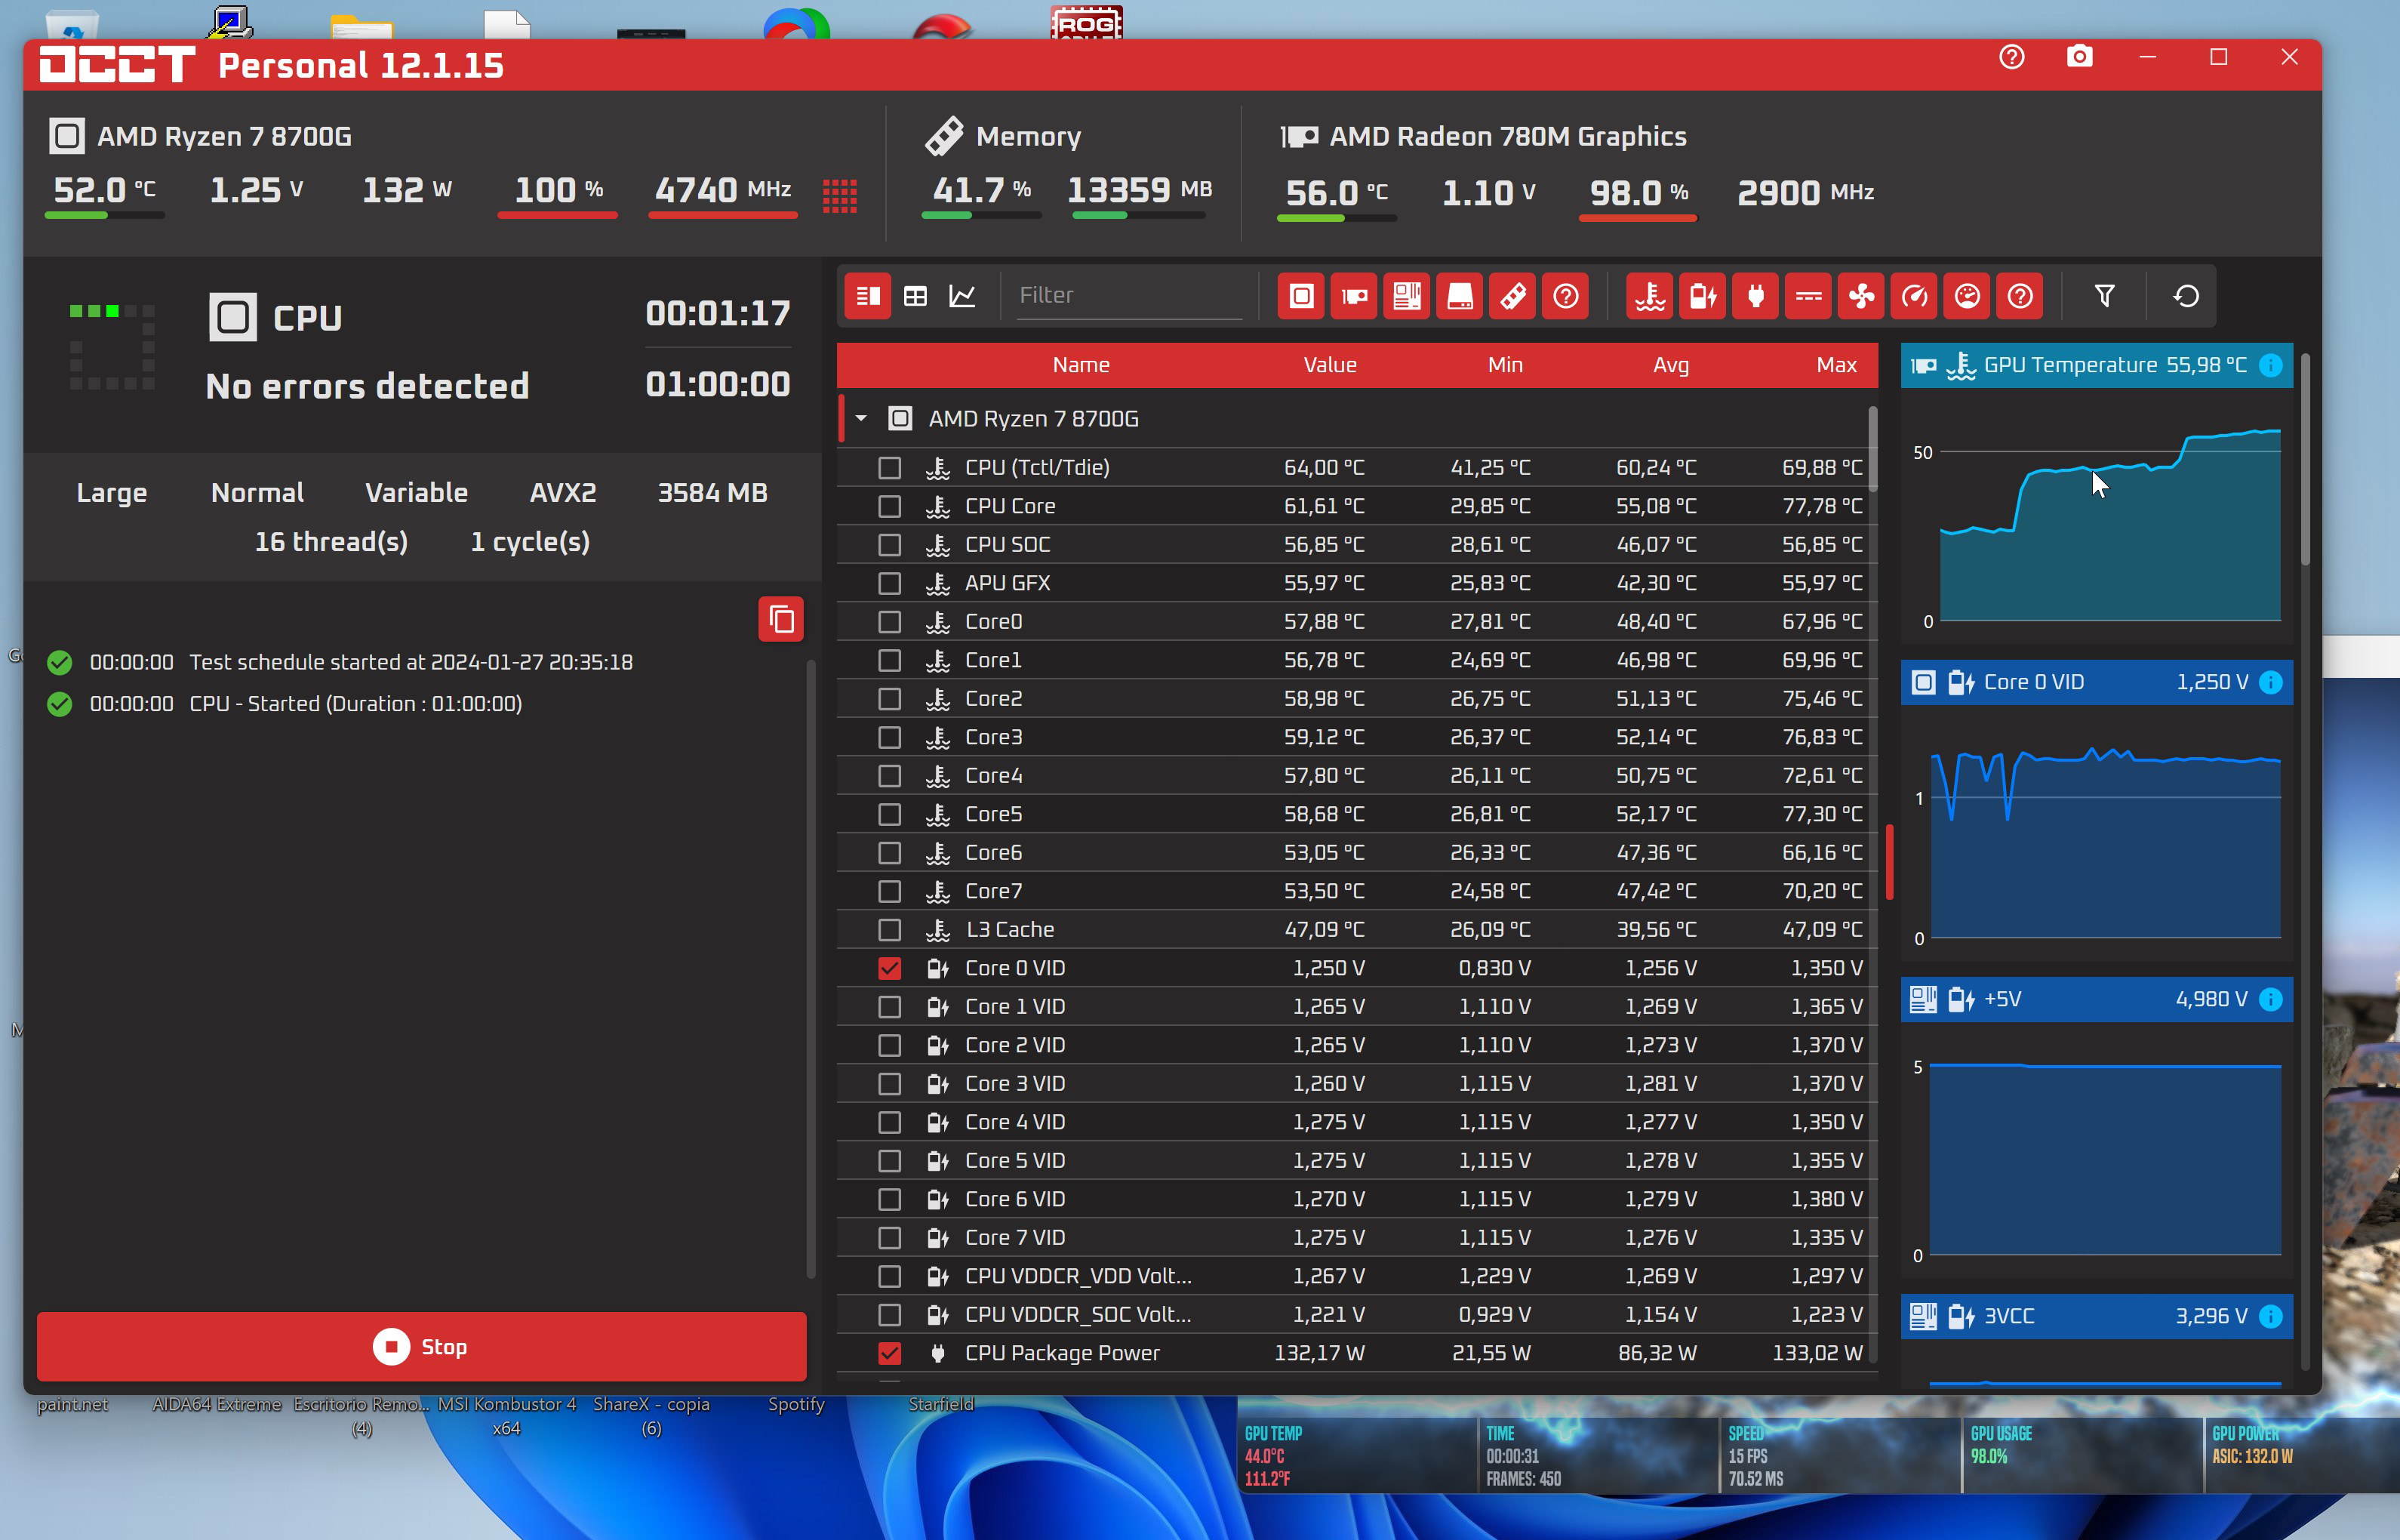Reset sensor values with circular arrow
This screenshot has width=2400, height=1540.
[2186, 296]
